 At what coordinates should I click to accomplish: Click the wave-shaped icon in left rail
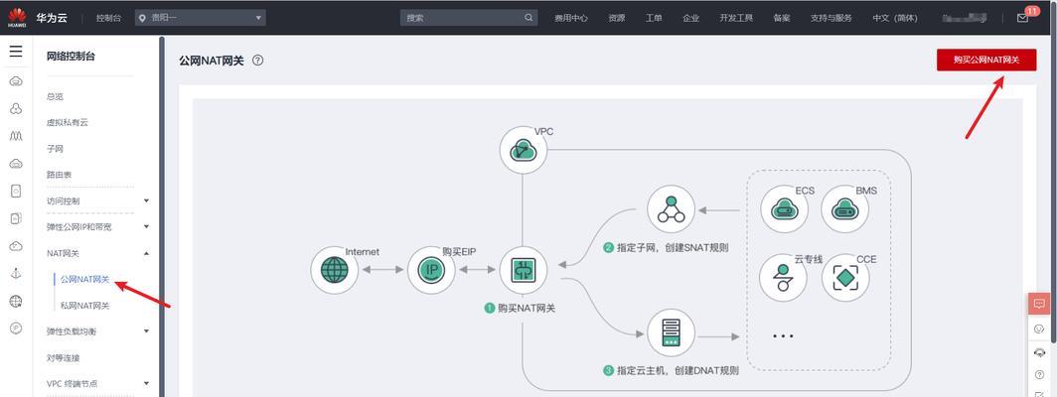click(16, 136)
